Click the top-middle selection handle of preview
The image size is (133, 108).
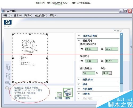[x=30, y=34]
